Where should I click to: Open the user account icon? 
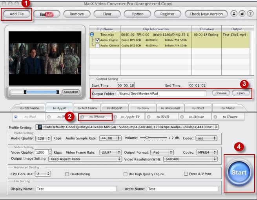[x=234, y=14]
